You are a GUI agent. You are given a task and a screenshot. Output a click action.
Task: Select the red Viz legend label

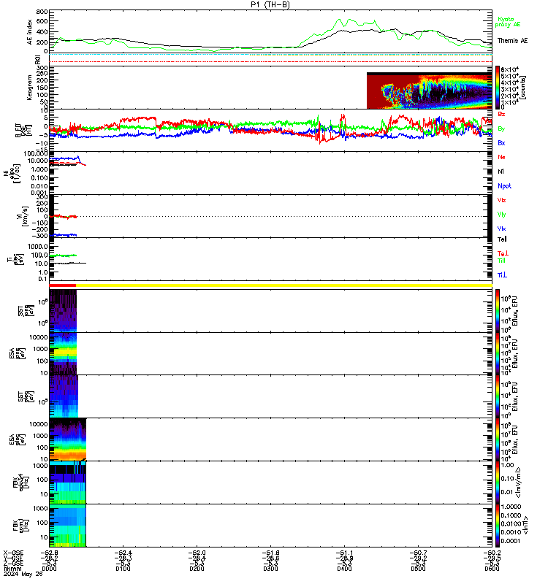coord(501,200)
